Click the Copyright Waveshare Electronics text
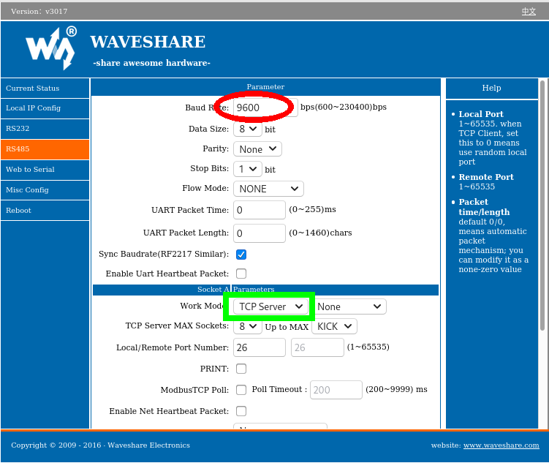 point(100,445)
